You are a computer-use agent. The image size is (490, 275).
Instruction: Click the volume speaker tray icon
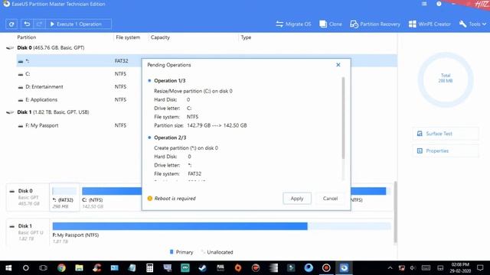pyautogui.click(x=413, y=268)
